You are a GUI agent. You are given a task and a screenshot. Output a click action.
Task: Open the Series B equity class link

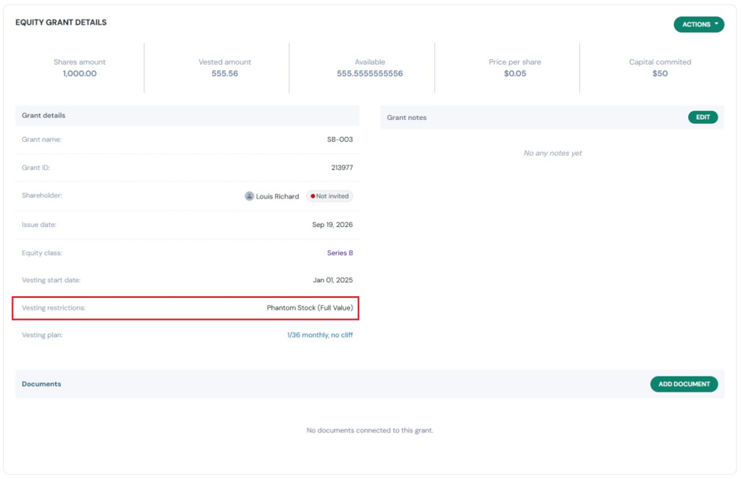tap(340, 253)
